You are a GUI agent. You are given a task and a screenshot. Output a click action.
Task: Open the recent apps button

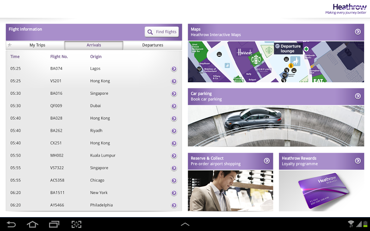pyautogui.click(x=54, y=224)
